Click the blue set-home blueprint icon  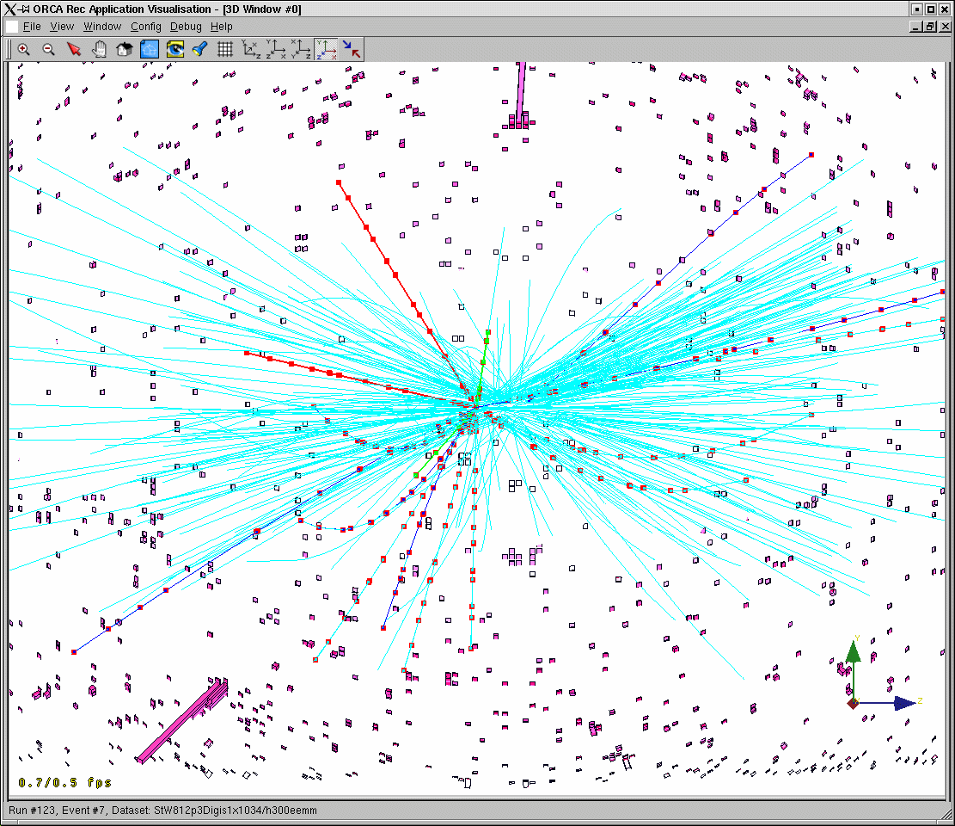(150, 49)
